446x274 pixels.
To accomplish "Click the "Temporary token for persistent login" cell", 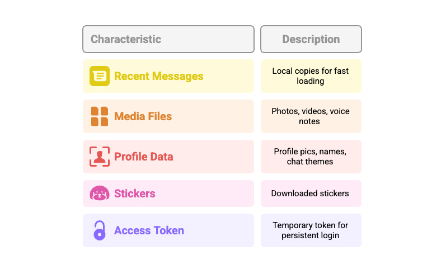I will (311, 230).
